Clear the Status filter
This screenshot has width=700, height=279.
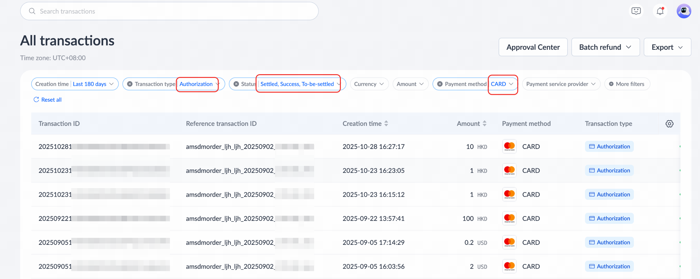tap(236, 84)
